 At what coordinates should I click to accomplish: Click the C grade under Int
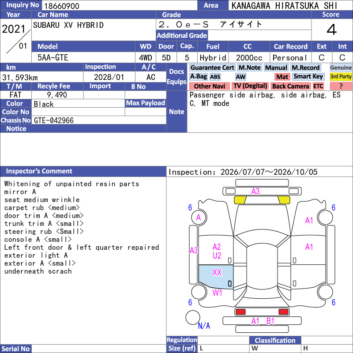click(342, 58)
